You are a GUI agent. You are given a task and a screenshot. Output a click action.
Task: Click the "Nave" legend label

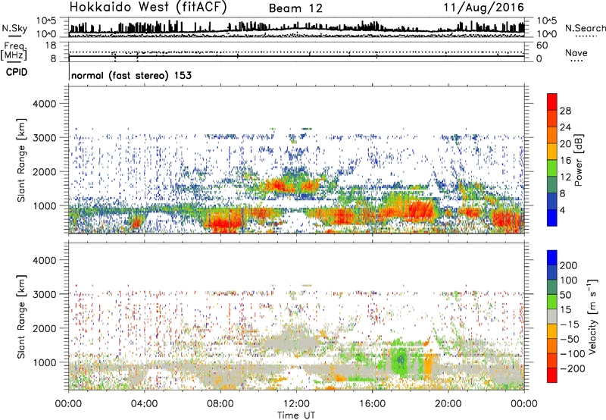click(x=576, y=52)
